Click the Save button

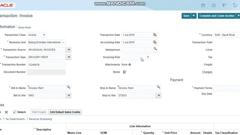point(186,16)
